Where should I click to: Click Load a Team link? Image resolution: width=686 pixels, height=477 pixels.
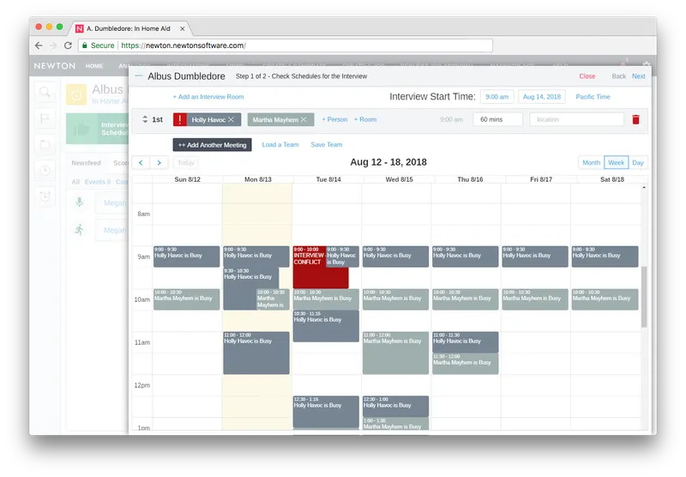tap(280, 145)
